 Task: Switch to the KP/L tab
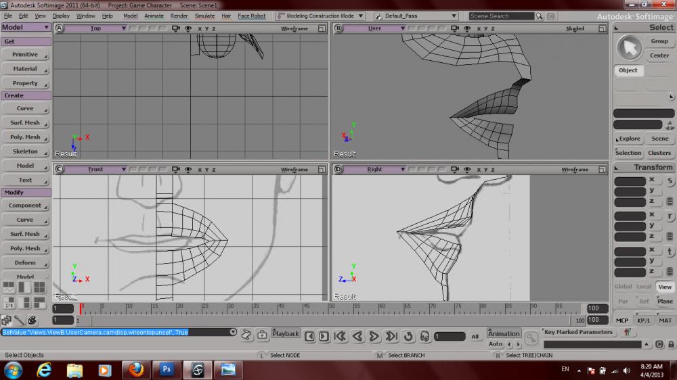click(643, 320)
